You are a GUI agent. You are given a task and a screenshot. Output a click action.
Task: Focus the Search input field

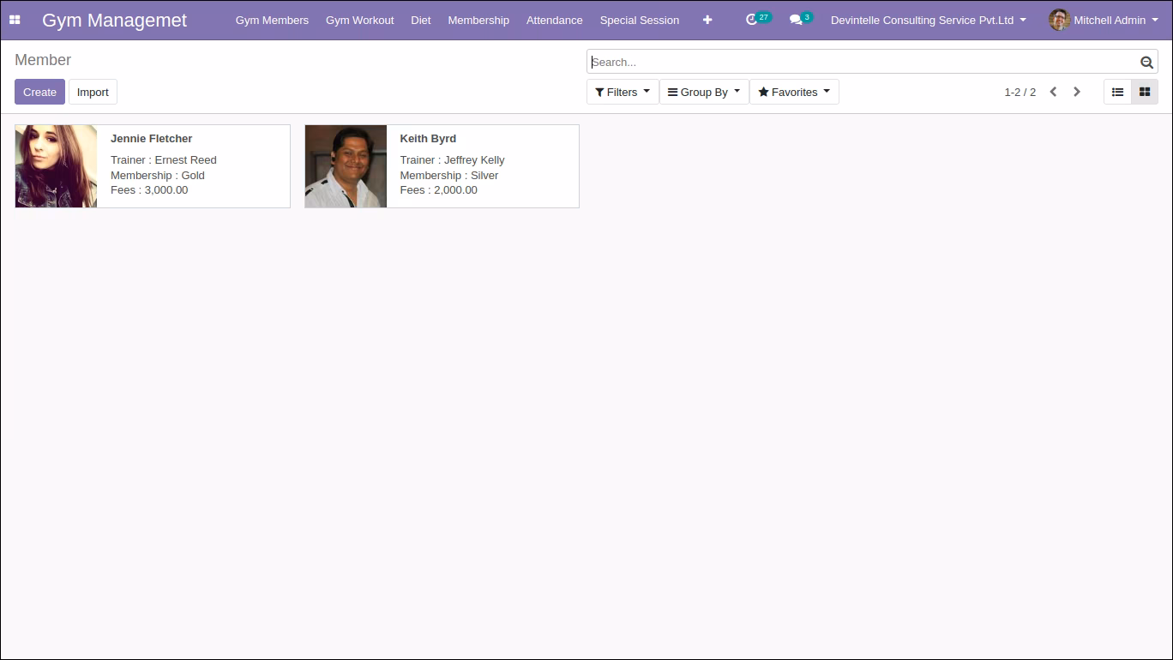[x=863, y=62]
